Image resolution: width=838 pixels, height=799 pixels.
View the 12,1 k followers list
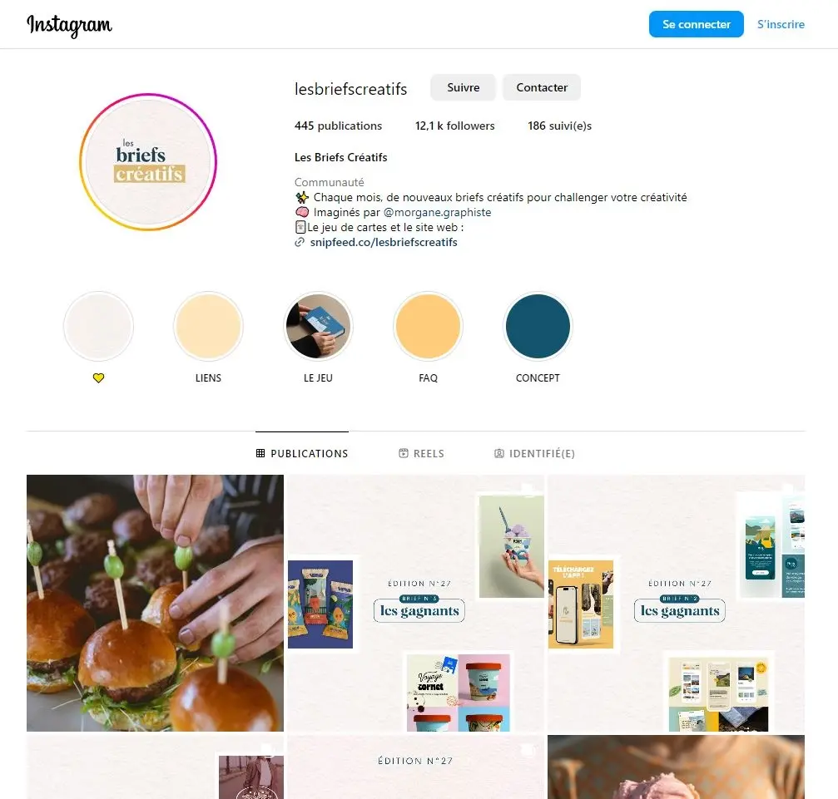pyautogui.click(x=455, y=126)
